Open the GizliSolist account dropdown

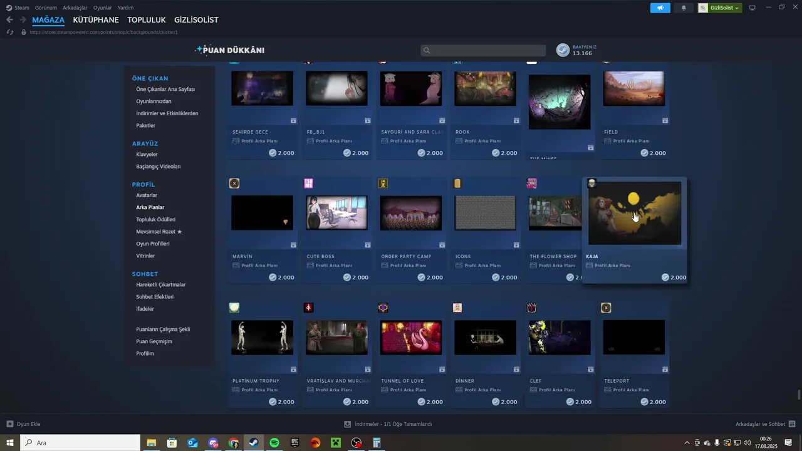tap(720, 8)
